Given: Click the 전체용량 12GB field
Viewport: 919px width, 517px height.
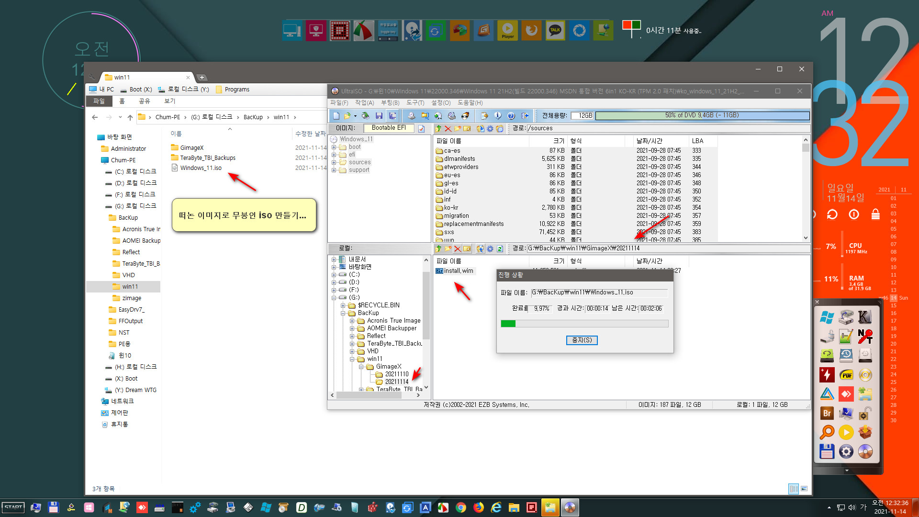Looking at the screenshot, I should [x=583, y=116].
